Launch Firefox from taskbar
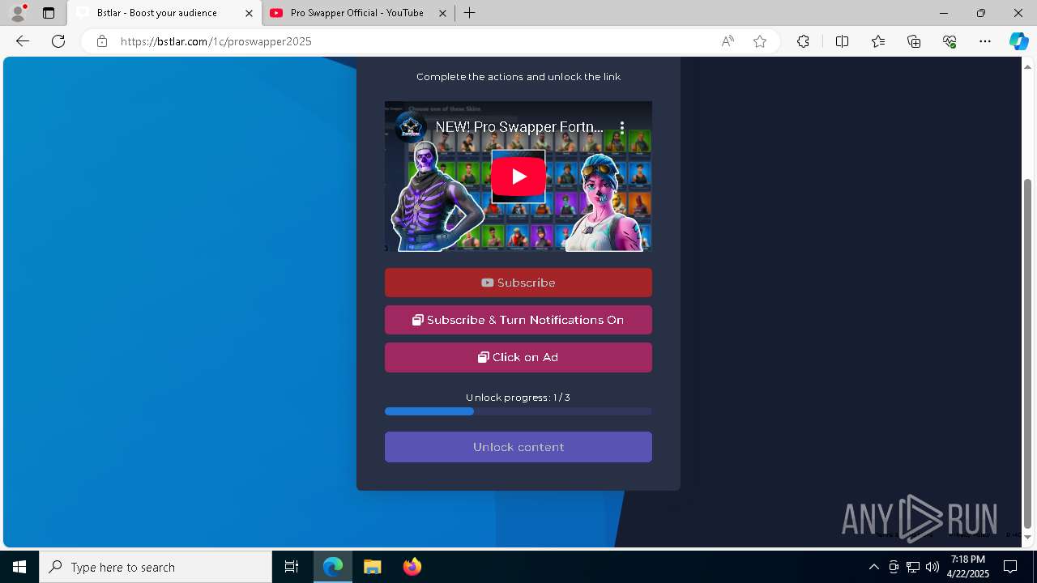This screenshot has height=583, width=1037. click(412, 567)
